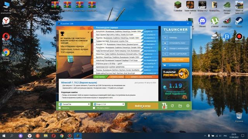Screen dimensions: 248x139
Task: Click the TLauncher sidebar scrollbar
Action: pyautogui.click(x=191, y=32)
